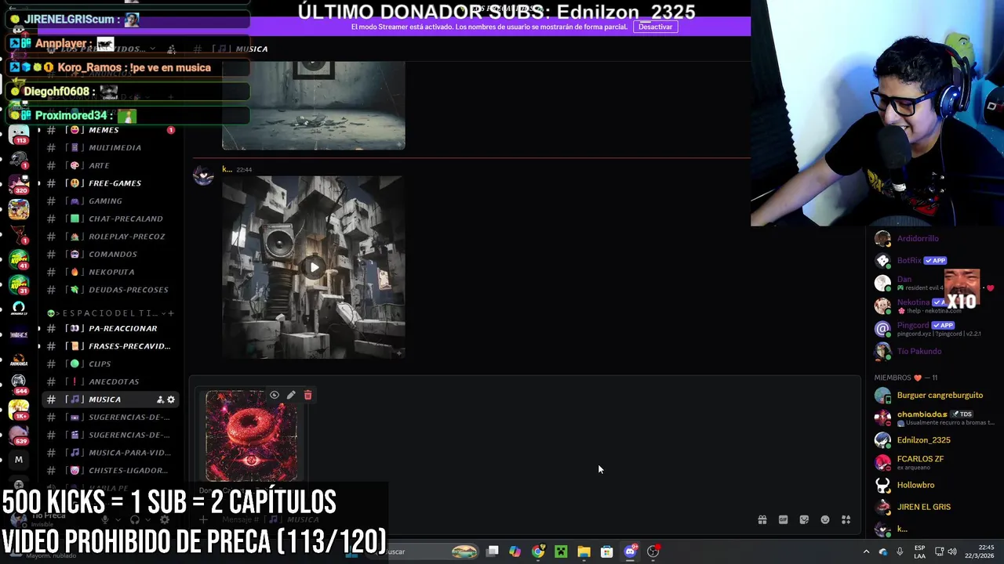Open the server icon with 539 badge
Viewport: 1004px width, 564px height.
pyautogui.click(x=19, y=434)
